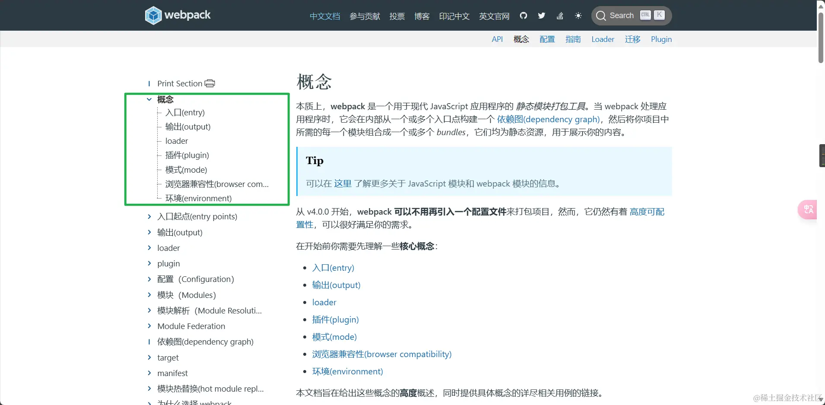This screenshot has height=405, width=825.
Task: Switch to the 指南 sub-navigation tab
Action: tap(573, 39)
